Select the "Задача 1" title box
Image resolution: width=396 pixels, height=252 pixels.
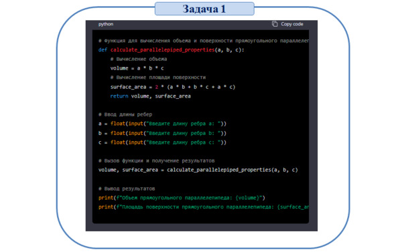(x=204, y=9)
